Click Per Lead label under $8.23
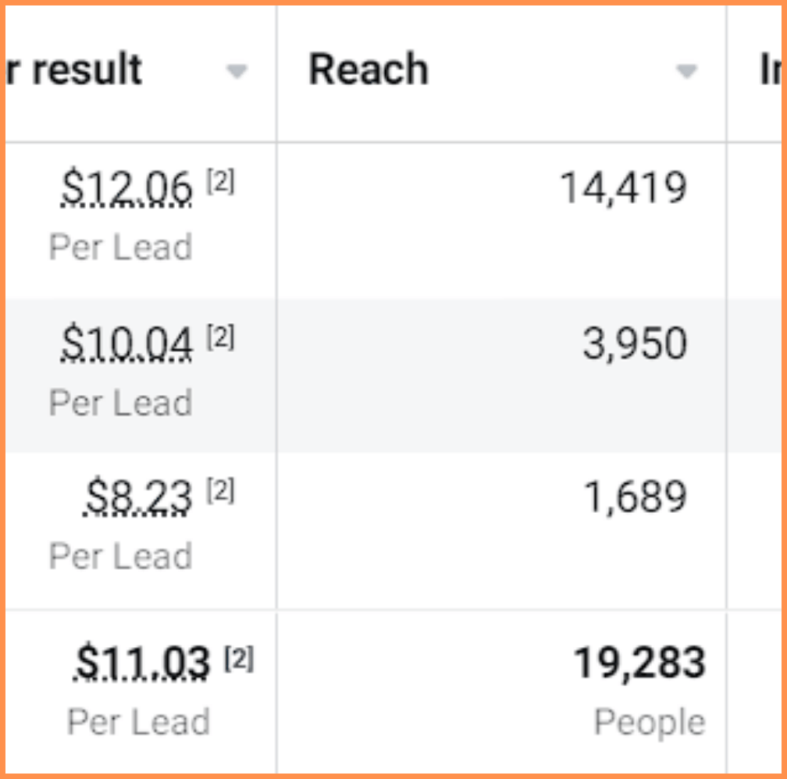The width and height of the screenshot is (787, 779). pos(120,557)
